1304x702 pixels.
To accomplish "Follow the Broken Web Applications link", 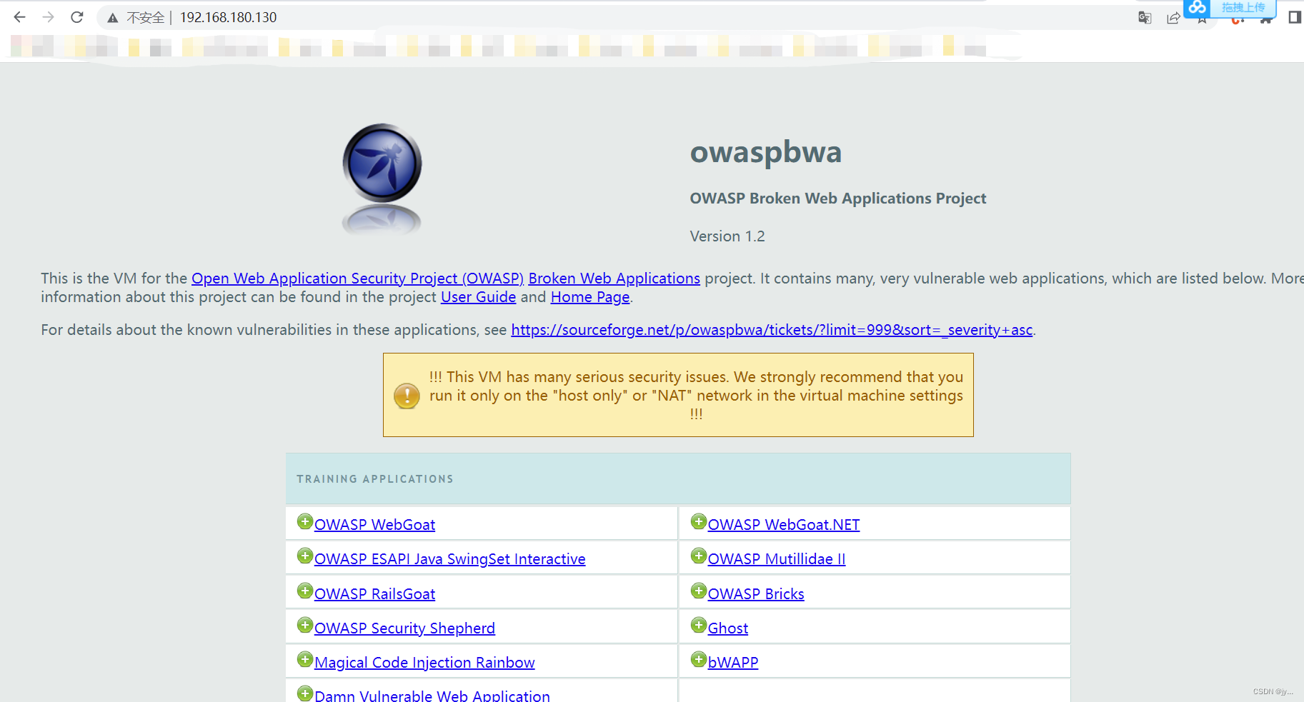I will pos(614,279).
